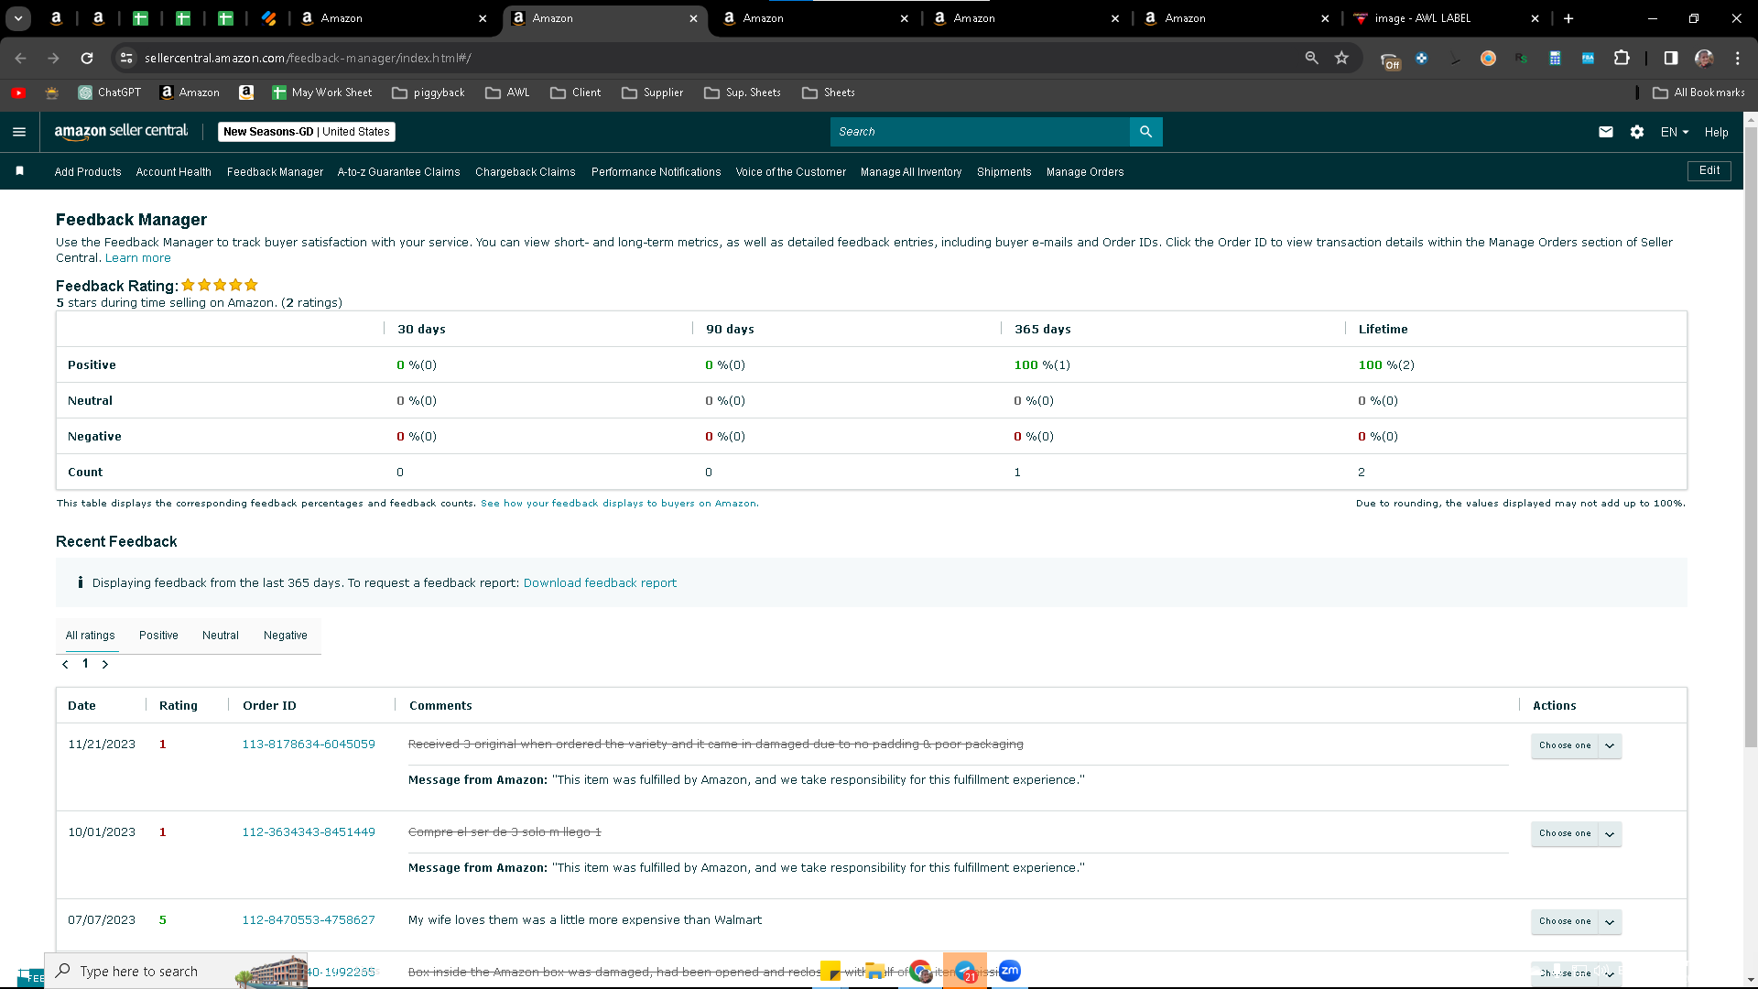
Task: Close the active Amazon tab
Action: (693, 18)
